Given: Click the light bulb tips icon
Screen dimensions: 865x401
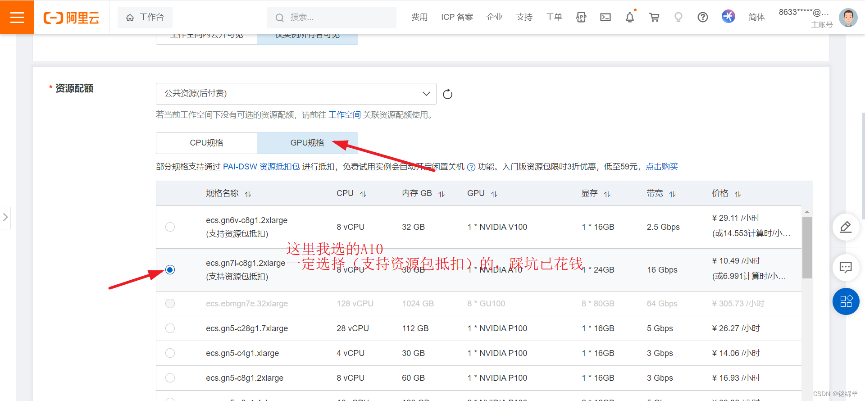Looking at the screenshot, I should point(678,17).
